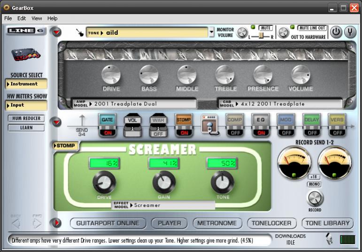362x252 pixels.
Task: Open the STOMP panel selector tab
Action: coord(66,146)
